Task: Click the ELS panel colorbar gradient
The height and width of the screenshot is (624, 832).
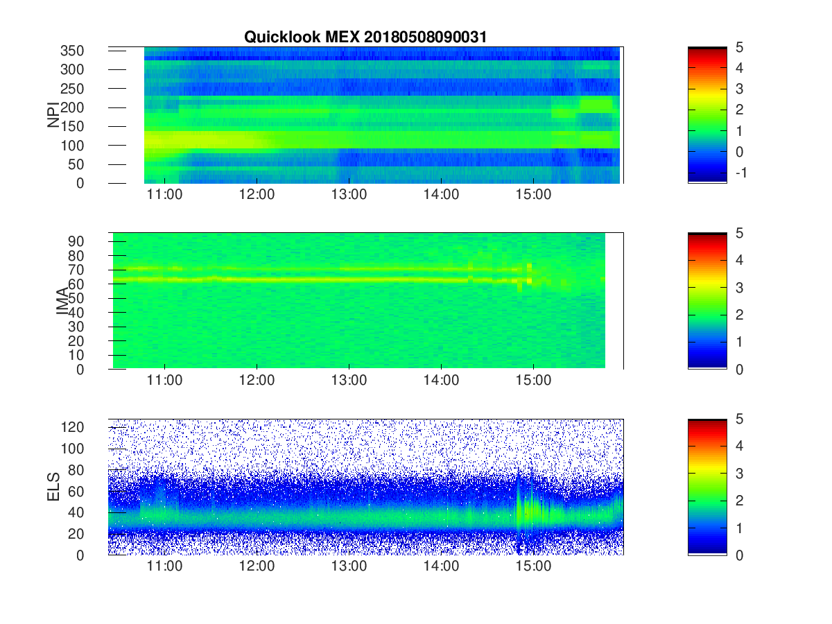Action: tap(707, 487)
